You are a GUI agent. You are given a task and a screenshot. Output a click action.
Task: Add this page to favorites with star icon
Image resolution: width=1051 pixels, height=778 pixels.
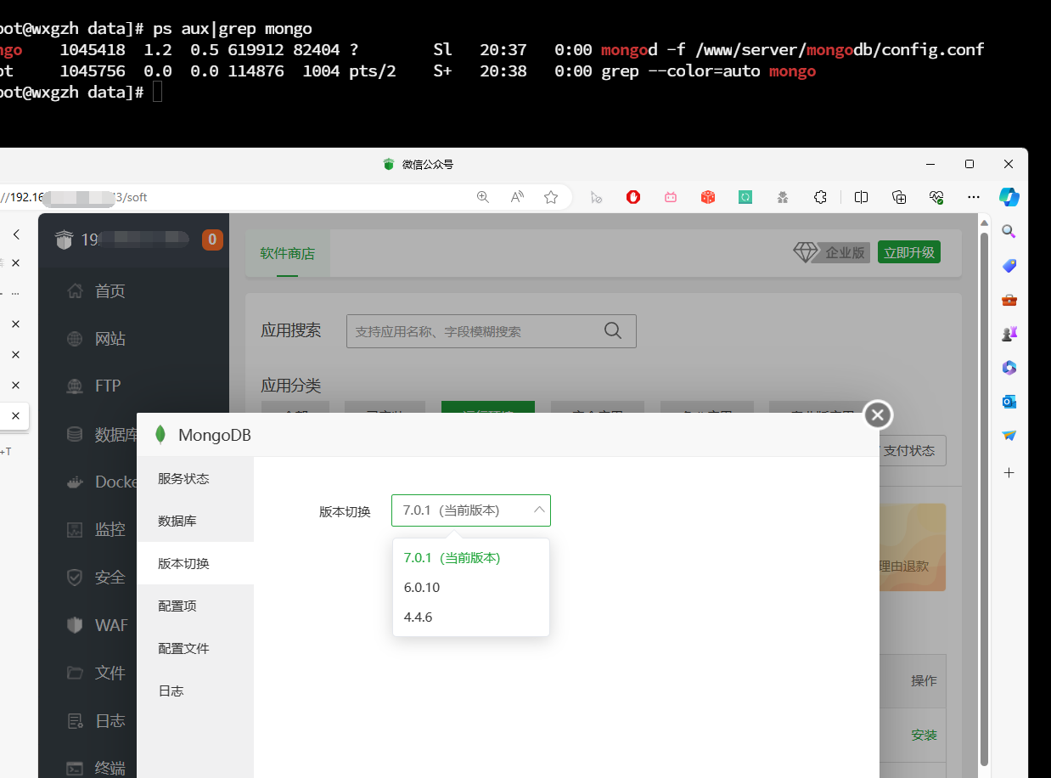[x=551, y=197]
